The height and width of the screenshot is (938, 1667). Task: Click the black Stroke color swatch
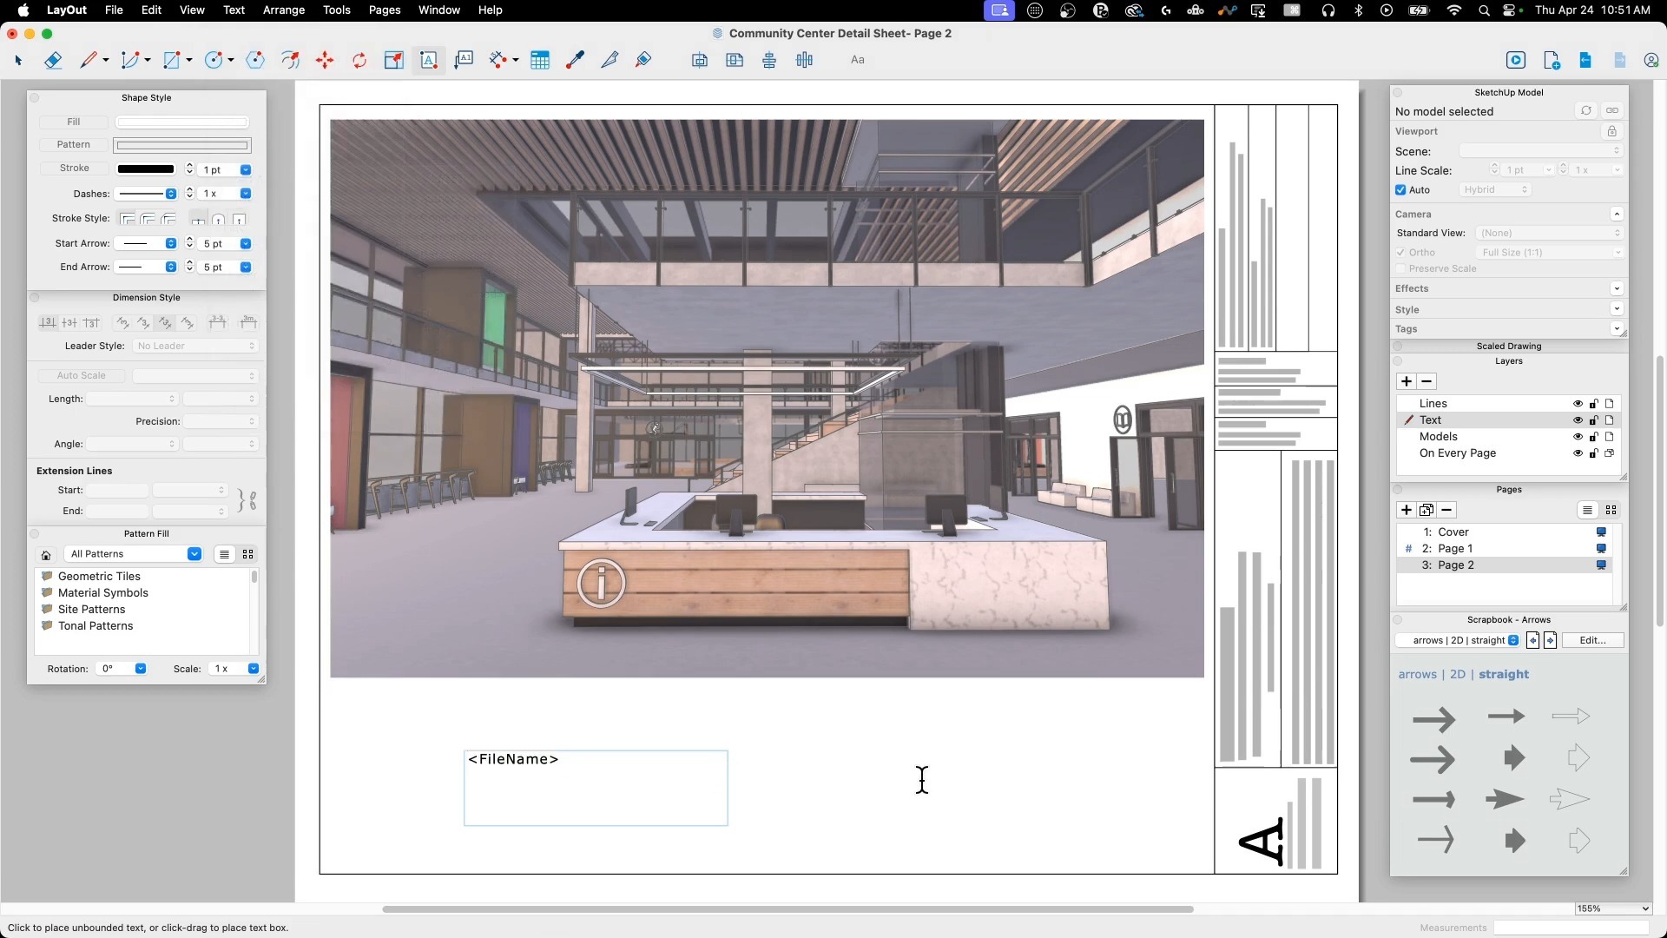point(146,169)
